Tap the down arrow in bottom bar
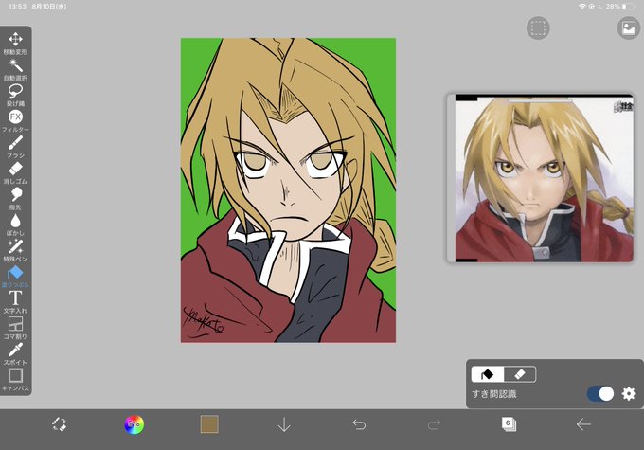This screenshot has width=644, height=450. coord(284,424)
